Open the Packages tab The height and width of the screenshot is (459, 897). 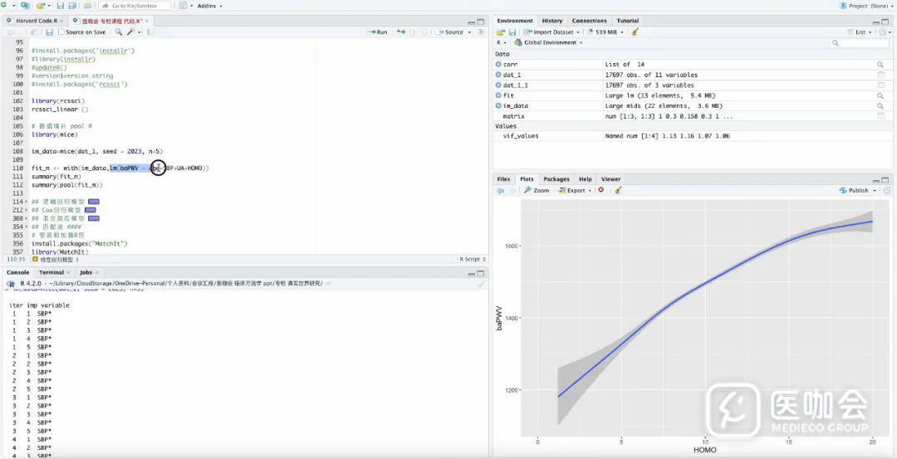point(556,179)
